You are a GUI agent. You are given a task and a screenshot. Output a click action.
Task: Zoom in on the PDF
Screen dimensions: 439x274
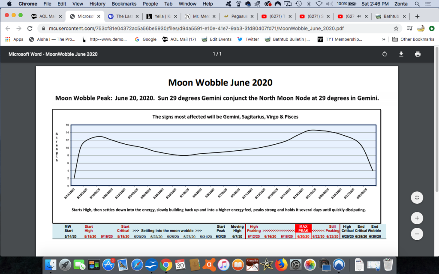point(417,217)
